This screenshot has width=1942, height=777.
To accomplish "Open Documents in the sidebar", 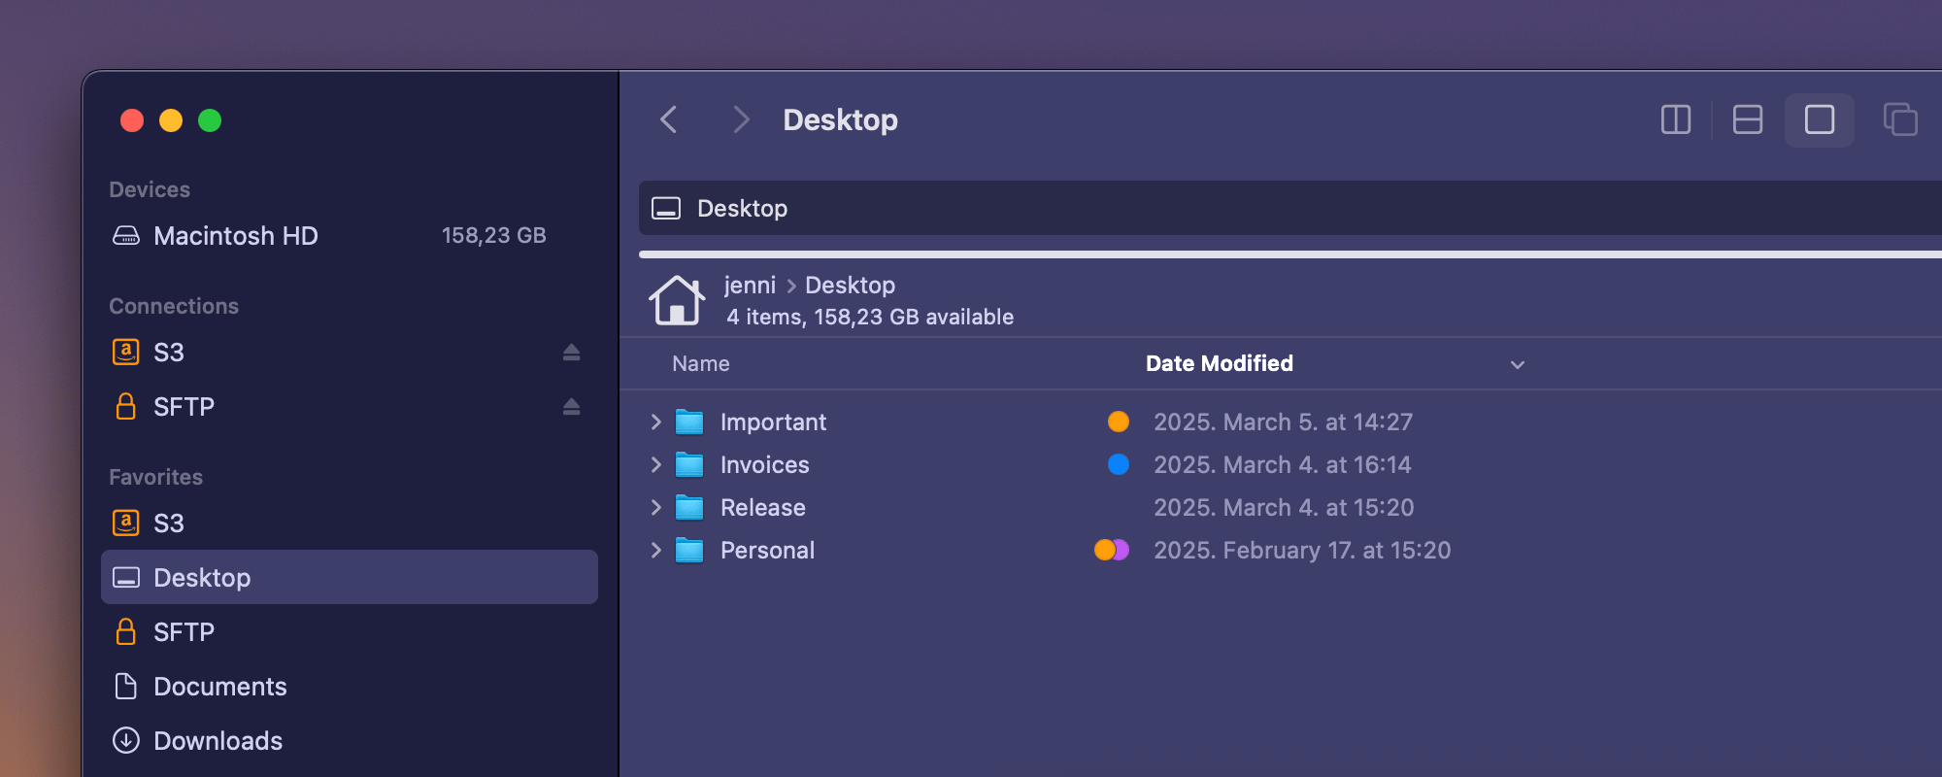I will pyautogui.click(x=350, y=687).
